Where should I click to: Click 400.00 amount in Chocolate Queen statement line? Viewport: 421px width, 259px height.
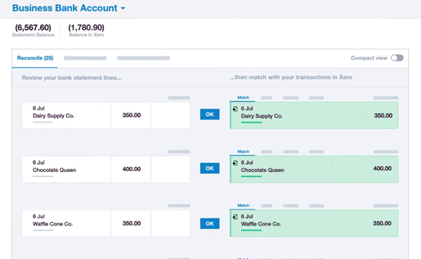tap(132, 169)
